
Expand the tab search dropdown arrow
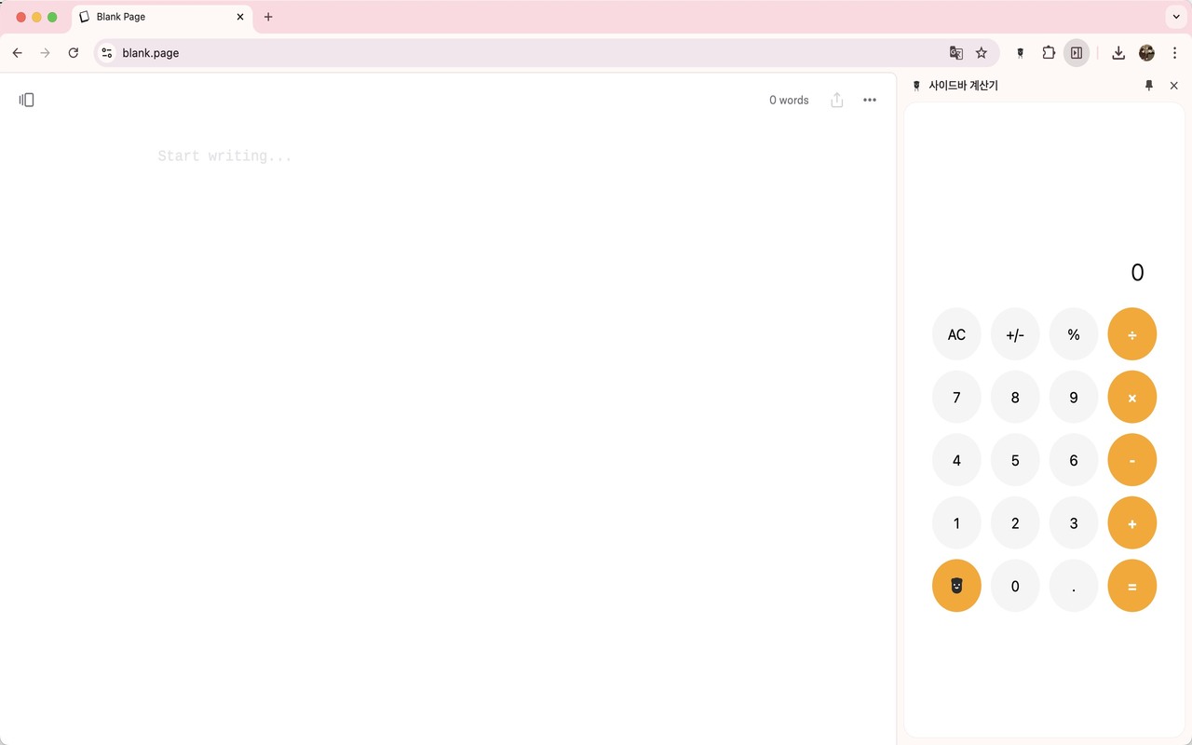(1176, 17)
